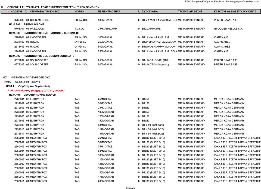Select code 2732602 EUTHYROX row
The width and height of the screenshot is (261, 189).
click(129, 103)
